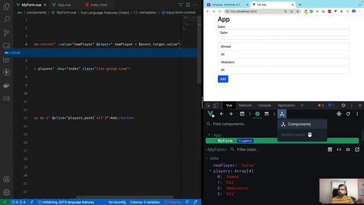This screenshot has width=364, height=205.
Task: Select component in the page target icon
Action: click(339, 114)
